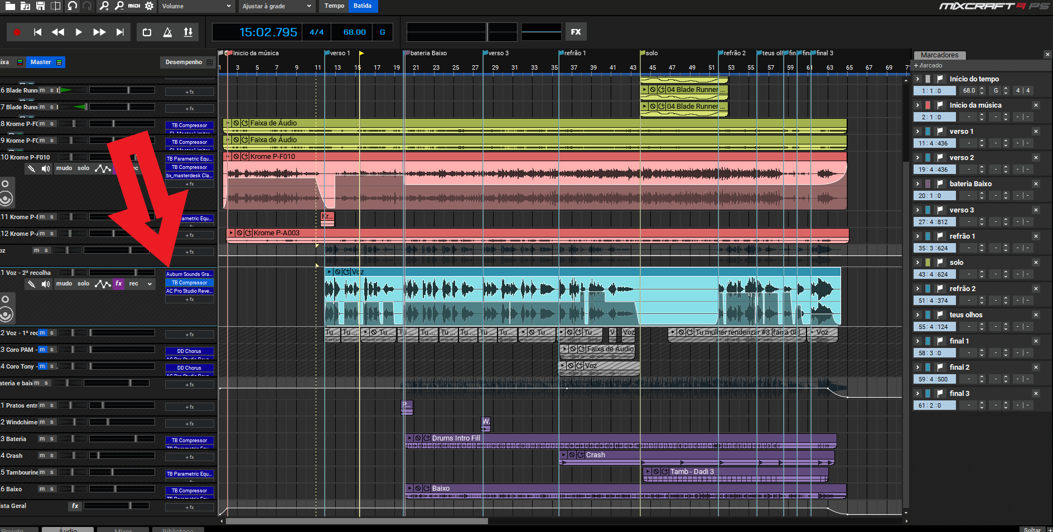
Task: Change color swatch of solo marker
Action: 928,263
